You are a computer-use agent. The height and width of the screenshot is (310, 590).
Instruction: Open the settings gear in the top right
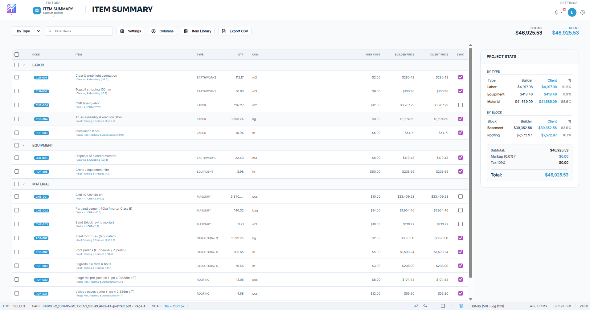coord(582,12)
